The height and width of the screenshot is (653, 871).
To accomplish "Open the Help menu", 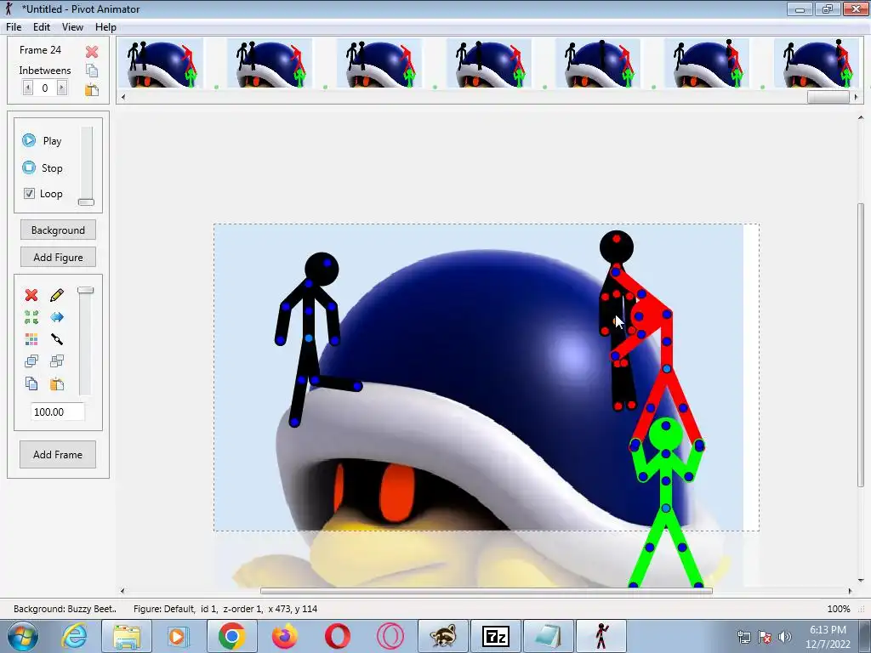I will [105, 26].
